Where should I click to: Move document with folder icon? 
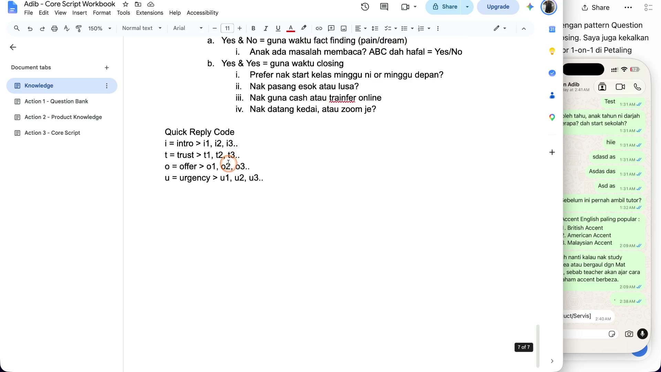pyautogui.click(x=138, y=4)
